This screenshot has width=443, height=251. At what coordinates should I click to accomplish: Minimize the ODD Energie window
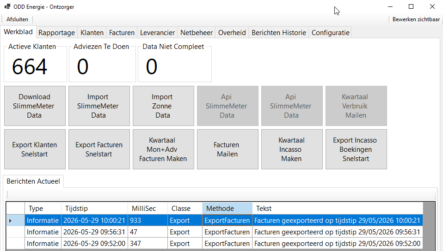point(390,6)
